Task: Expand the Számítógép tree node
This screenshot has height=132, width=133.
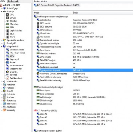Action: tap(1, 8)
